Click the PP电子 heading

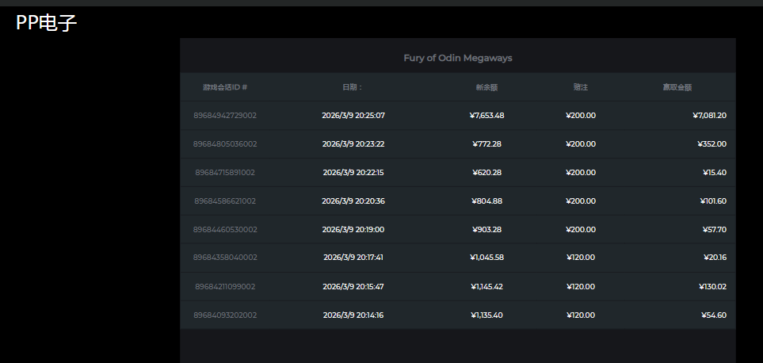tap(46, 23)
